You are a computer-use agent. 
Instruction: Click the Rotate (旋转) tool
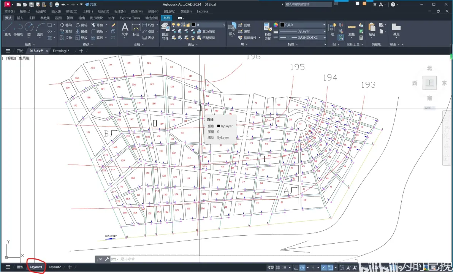click(x=81, y=25)
